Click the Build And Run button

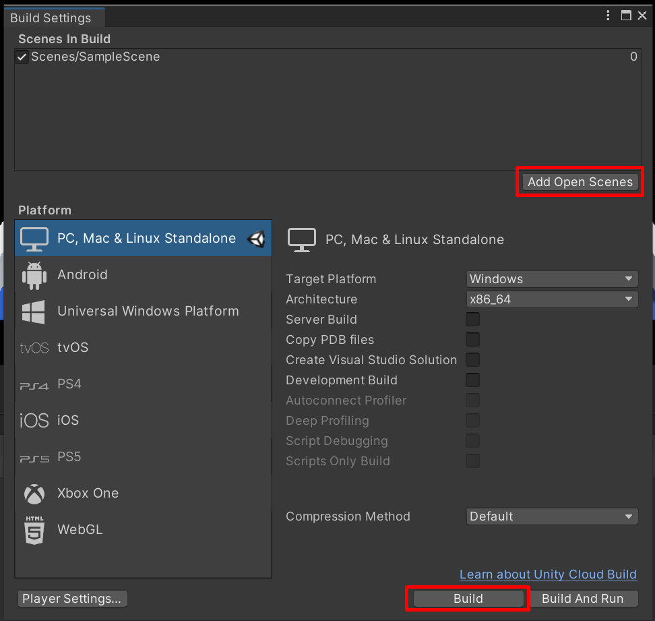click(x=582, y=599)
